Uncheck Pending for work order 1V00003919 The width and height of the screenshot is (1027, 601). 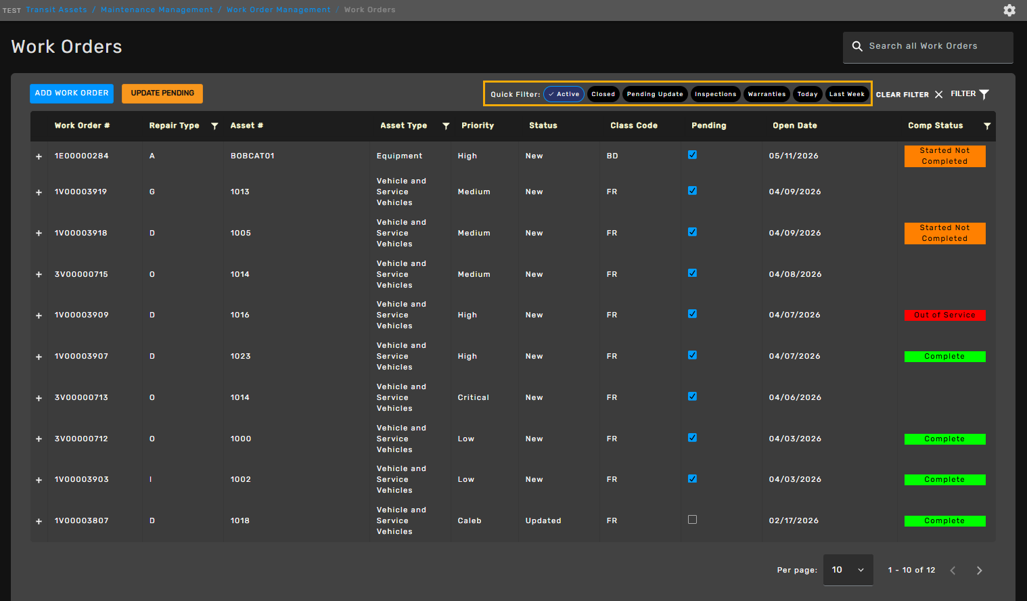(692, 191)
